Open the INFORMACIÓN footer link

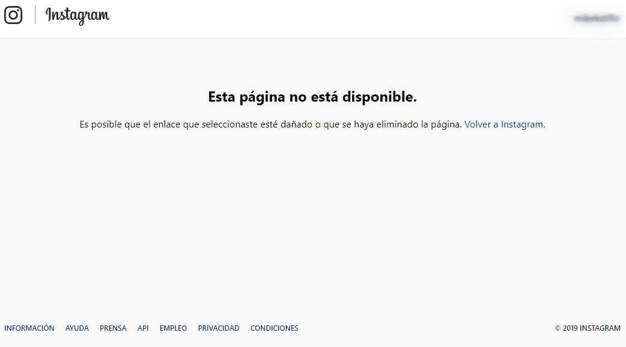29,328
